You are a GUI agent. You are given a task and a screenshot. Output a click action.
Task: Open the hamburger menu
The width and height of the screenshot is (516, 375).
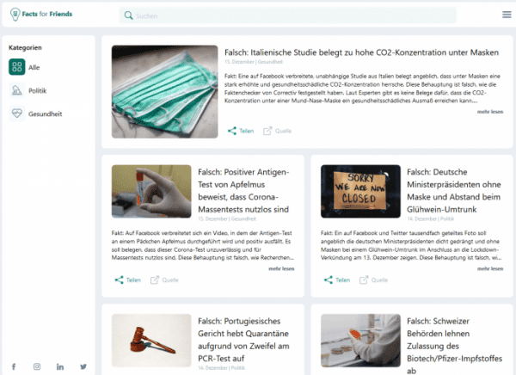[507, 15]
